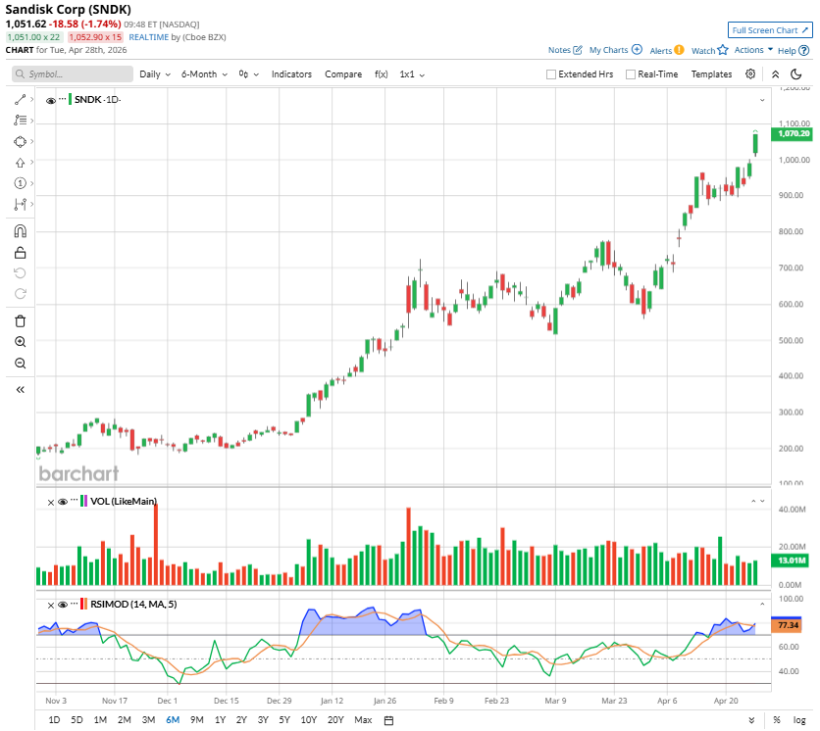The height and width of the screenshot is (731, 820).
Task: Click the Symbol search field
Action: point(73,74)
